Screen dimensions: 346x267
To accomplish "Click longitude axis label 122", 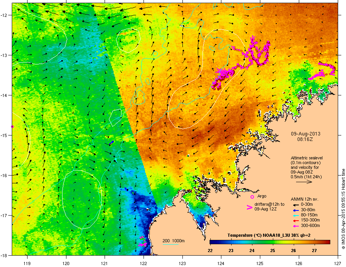I will pyautogui.click(x=144, y=263).
